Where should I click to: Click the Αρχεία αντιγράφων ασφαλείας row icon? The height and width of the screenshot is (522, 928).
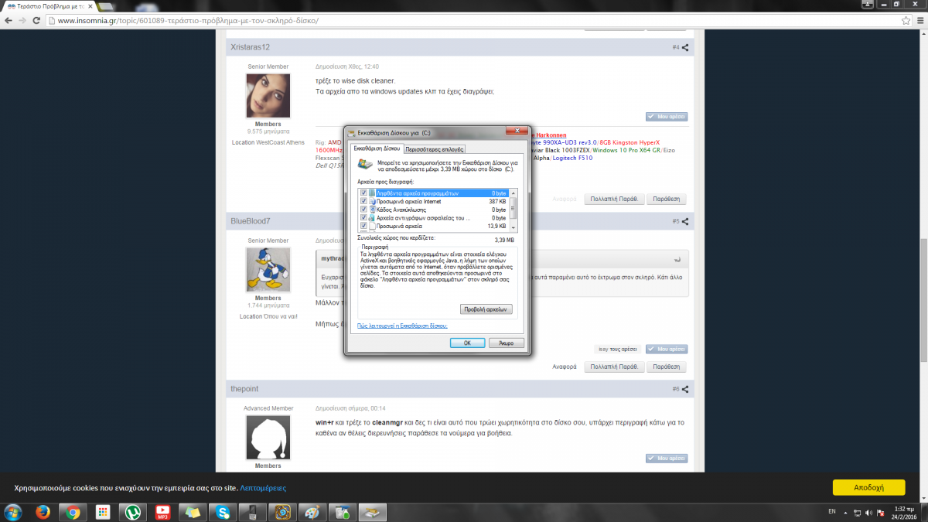click(372, 218)
